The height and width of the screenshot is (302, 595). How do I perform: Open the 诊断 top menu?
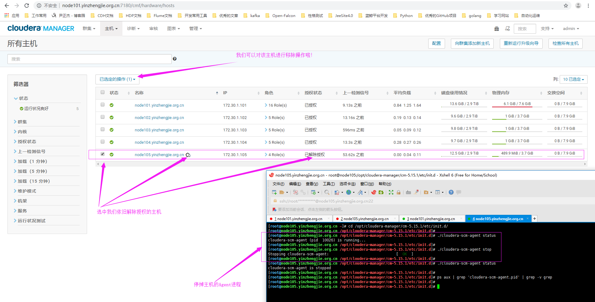coord(133,28)
